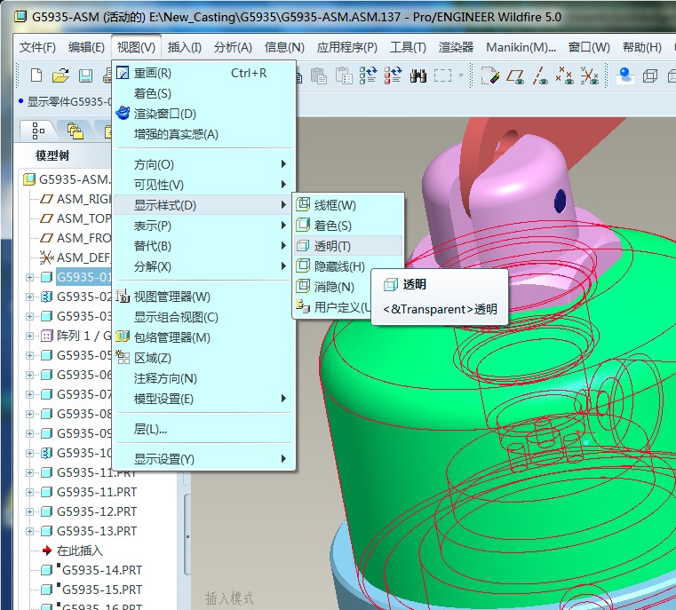This screenshot has width=676, height=610.
Task: Open 包络管理器(M) envelope manager
Action: click(203, 337)
